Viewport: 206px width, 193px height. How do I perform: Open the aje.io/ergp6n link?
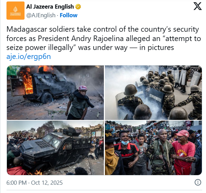tap(29, 57)
